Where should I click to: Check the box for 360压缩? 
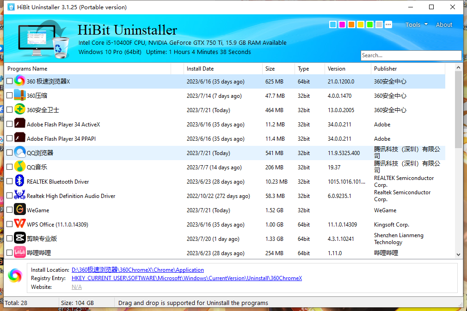point(10,96)
